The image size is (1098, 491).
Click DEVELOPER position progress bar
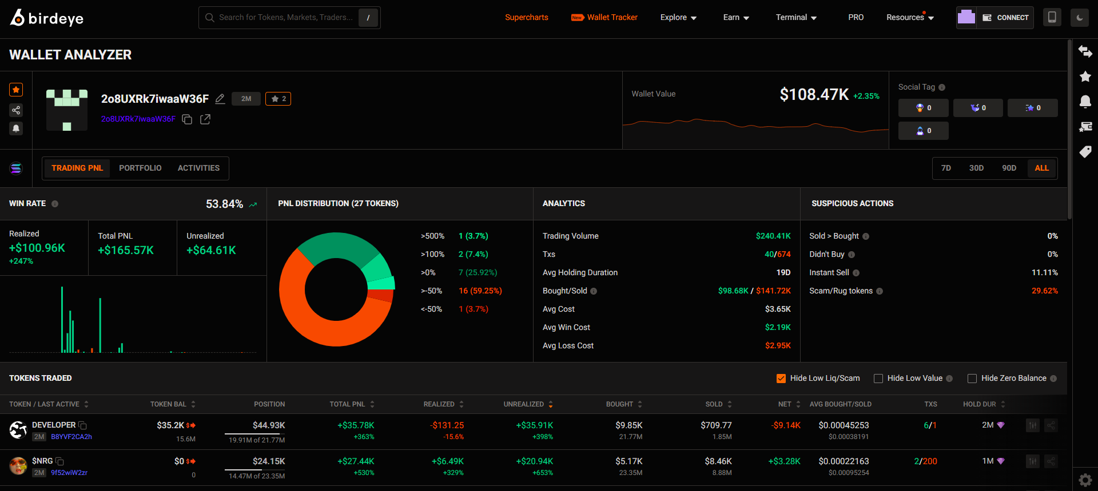point(254,434)
